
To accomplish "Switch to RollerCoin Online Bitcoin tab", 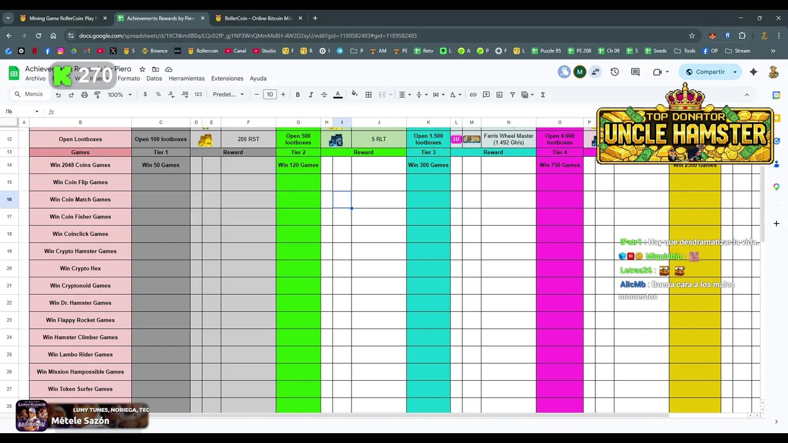I will (258, 18).
